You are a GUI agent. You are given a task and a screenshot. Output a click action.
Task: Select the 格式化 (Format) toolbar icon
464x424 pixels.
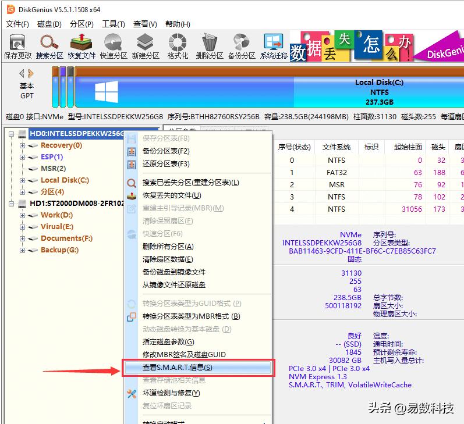(x=178, y=47)
